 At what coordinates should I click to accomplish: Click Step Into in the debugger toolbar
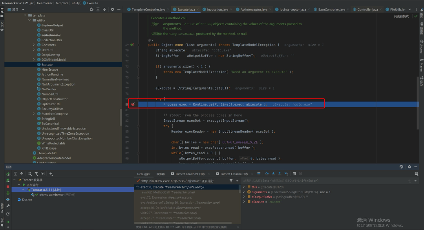pyautogui.click(x=273, y=174)
